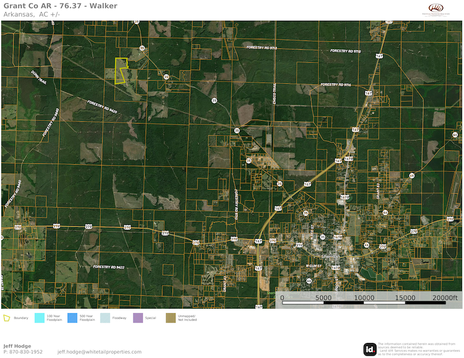Select the 500 Year Floodplain swatch

tap(72, 317)
